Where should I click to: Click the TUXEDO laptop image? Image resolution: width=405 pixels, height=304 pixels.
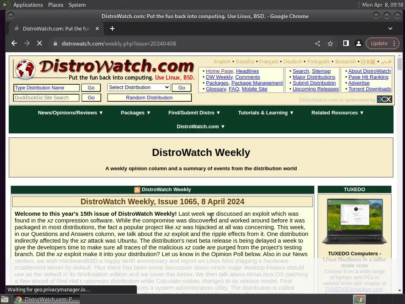(354, 222)
